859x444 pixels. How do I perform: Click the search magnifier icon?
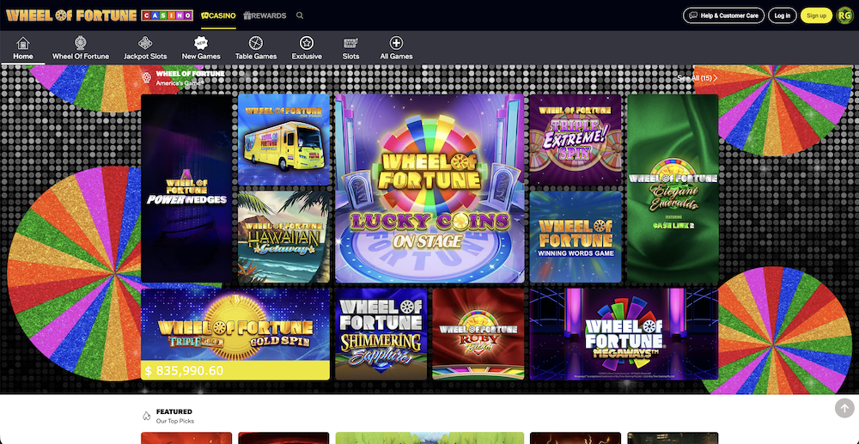300,15
